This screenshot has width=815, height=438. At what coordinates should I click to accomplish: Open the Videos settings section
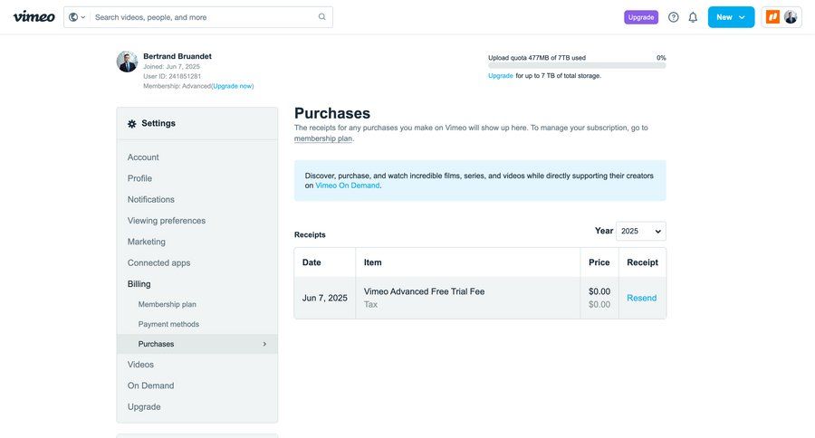click(x=140, y=365)
